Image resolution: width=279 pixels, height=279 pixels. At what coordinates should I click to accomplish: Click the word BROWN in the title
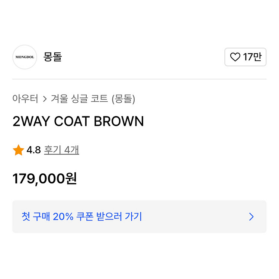(x=119, y=122)
